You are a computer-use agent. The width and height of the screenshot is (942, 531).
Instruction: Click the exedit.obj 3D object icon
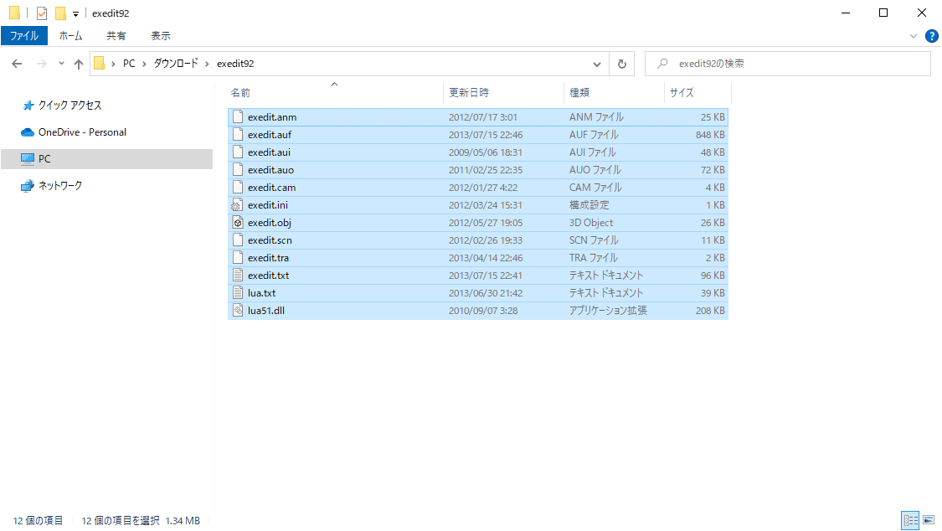click(x=238, y=222)
